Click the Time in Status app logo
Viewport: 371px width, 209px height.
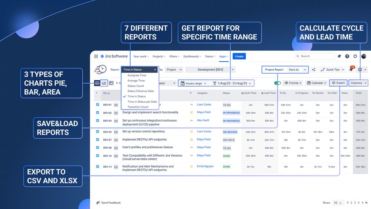point(100,70)
